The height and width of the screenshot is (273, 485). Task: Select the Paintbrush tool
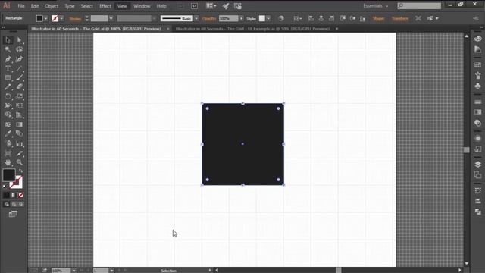point(19,77)
